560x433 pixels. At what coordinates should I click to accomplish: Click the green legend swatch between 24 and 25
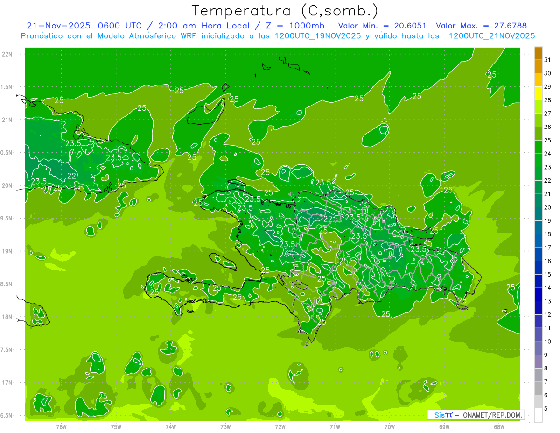tap(538, 147)
